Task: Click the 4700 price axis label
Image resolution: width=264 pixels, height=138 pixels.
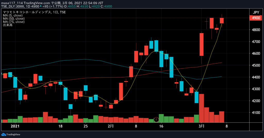Action: click(x=256, y=42)
